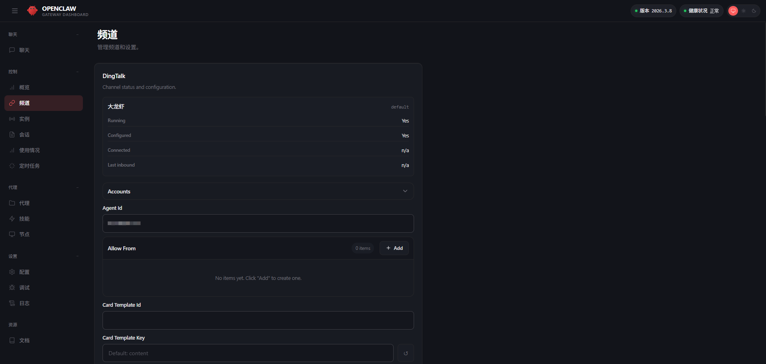Open 会话 sessions in sidebar

point(44,135)
